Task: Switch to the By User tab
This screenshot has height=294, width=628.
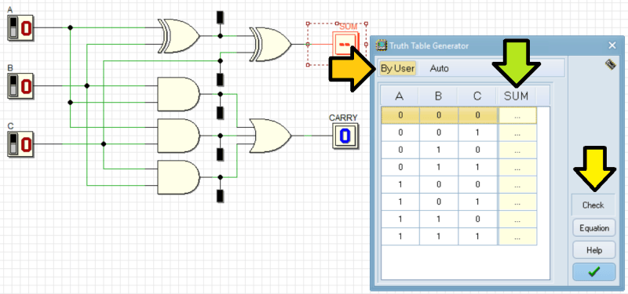Action: 398,68
